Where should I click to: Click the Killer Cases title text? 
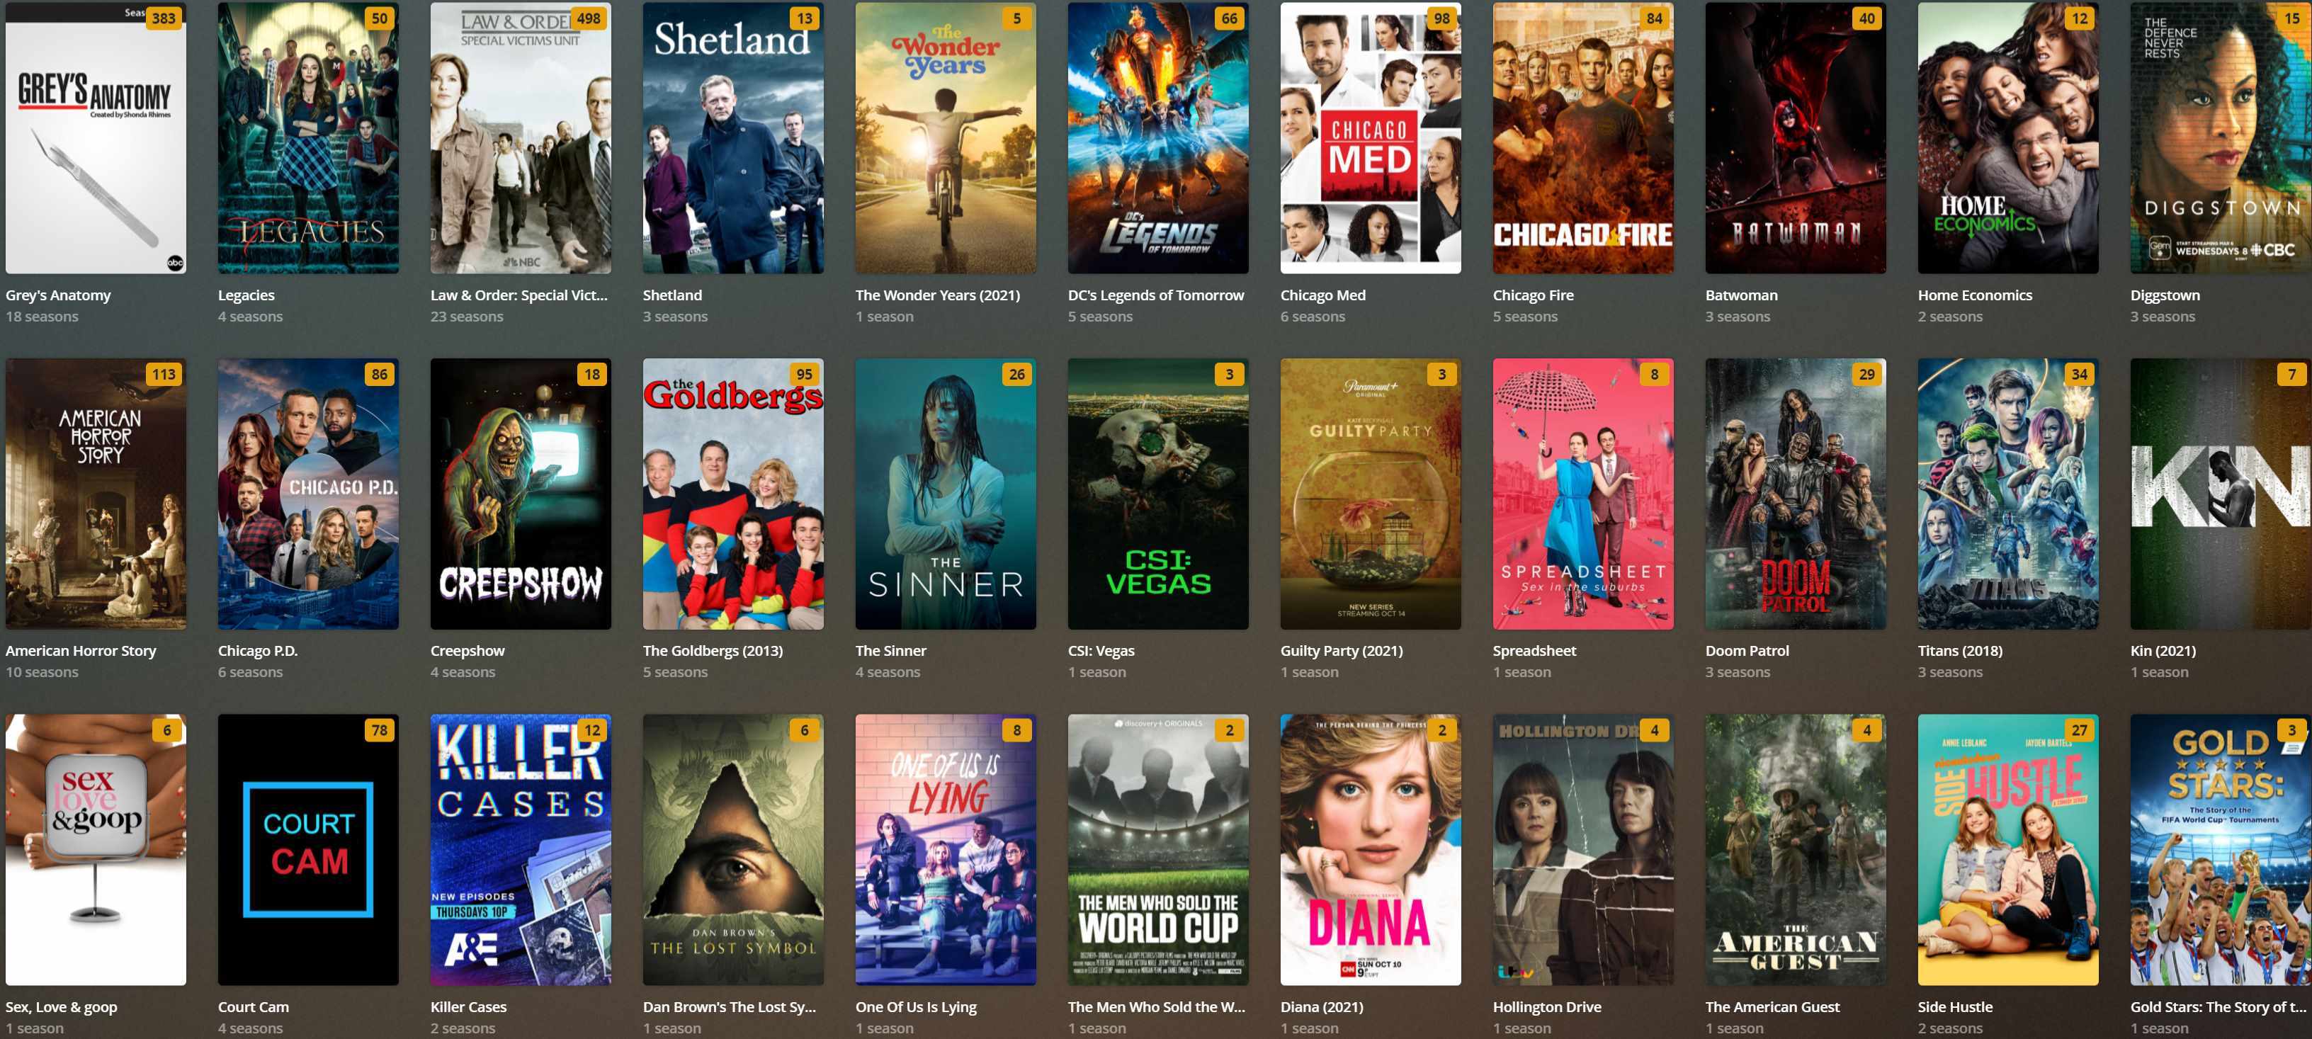coord(468,1006)
